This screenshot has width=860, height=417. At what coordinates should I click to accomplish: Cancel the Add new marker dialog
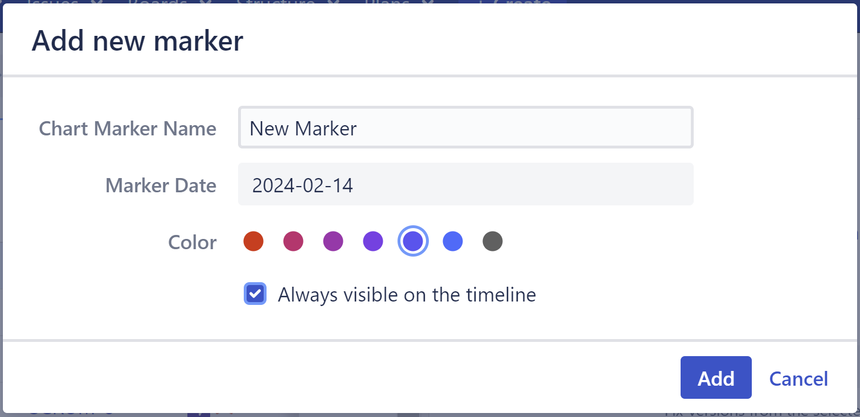(798, 378)
